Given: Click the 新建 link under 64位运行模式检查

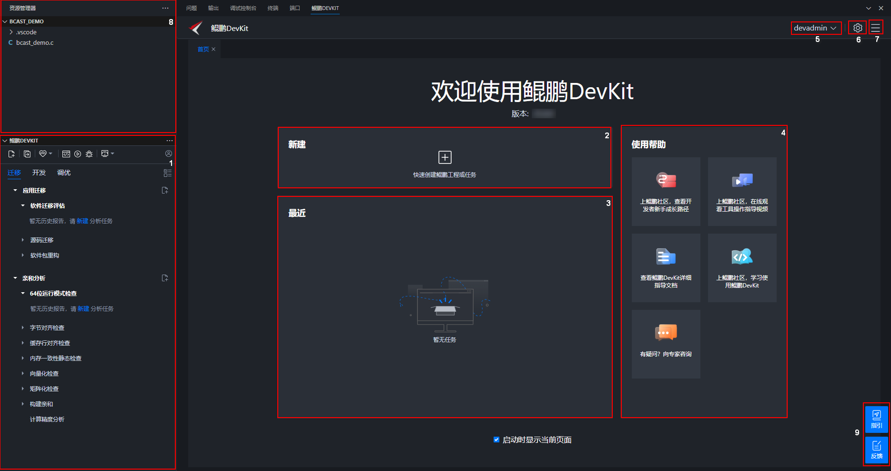Looking at the screenshot, I should click(x=83, y=308).
